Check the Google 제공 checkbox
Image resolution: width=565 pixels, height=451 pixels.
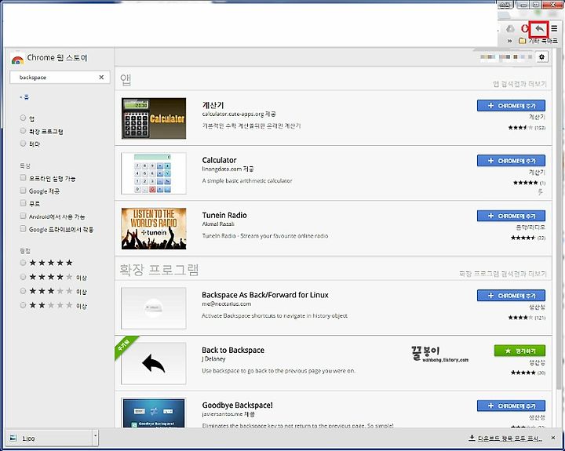[x=23, y=190]
